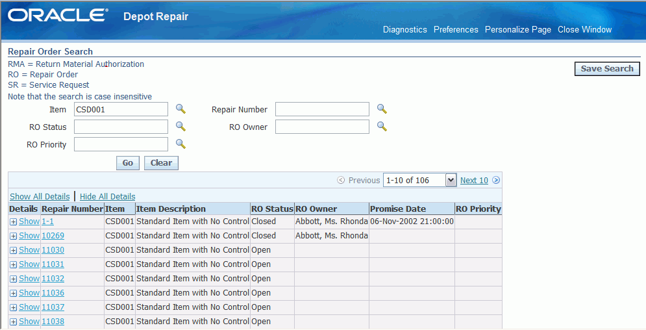This screenshot has width=646, height=330.
Task: Expand details plus icon for repair 11037
Action: (x=13, y=307)
